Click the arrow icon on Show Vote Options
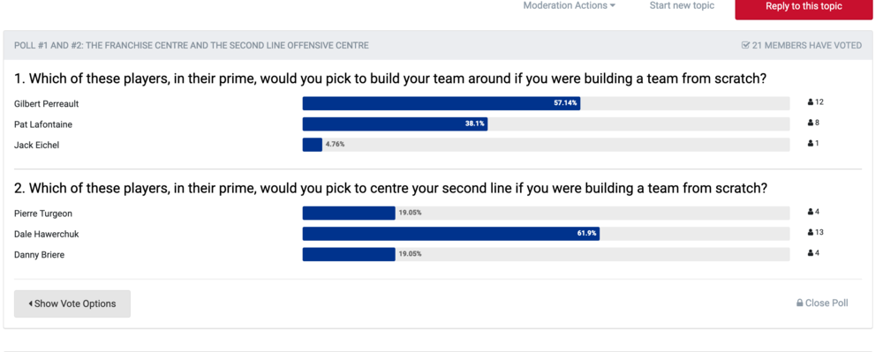Viewport: 883px width, 352px height. pyautogui.click(x=30, y=303)
